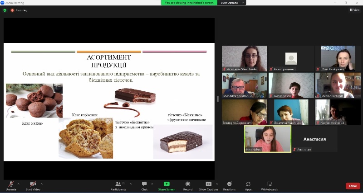This screenshot has width=363, height=193.
Task: Open the View layout menu
Action: click(354, 10)
